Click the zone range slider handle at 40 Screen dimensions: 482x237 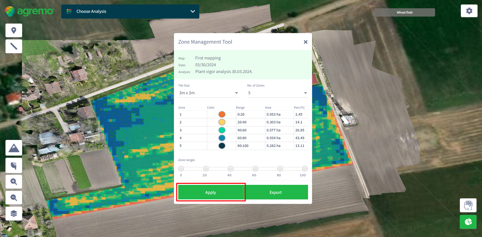click(x=230, y=169)
